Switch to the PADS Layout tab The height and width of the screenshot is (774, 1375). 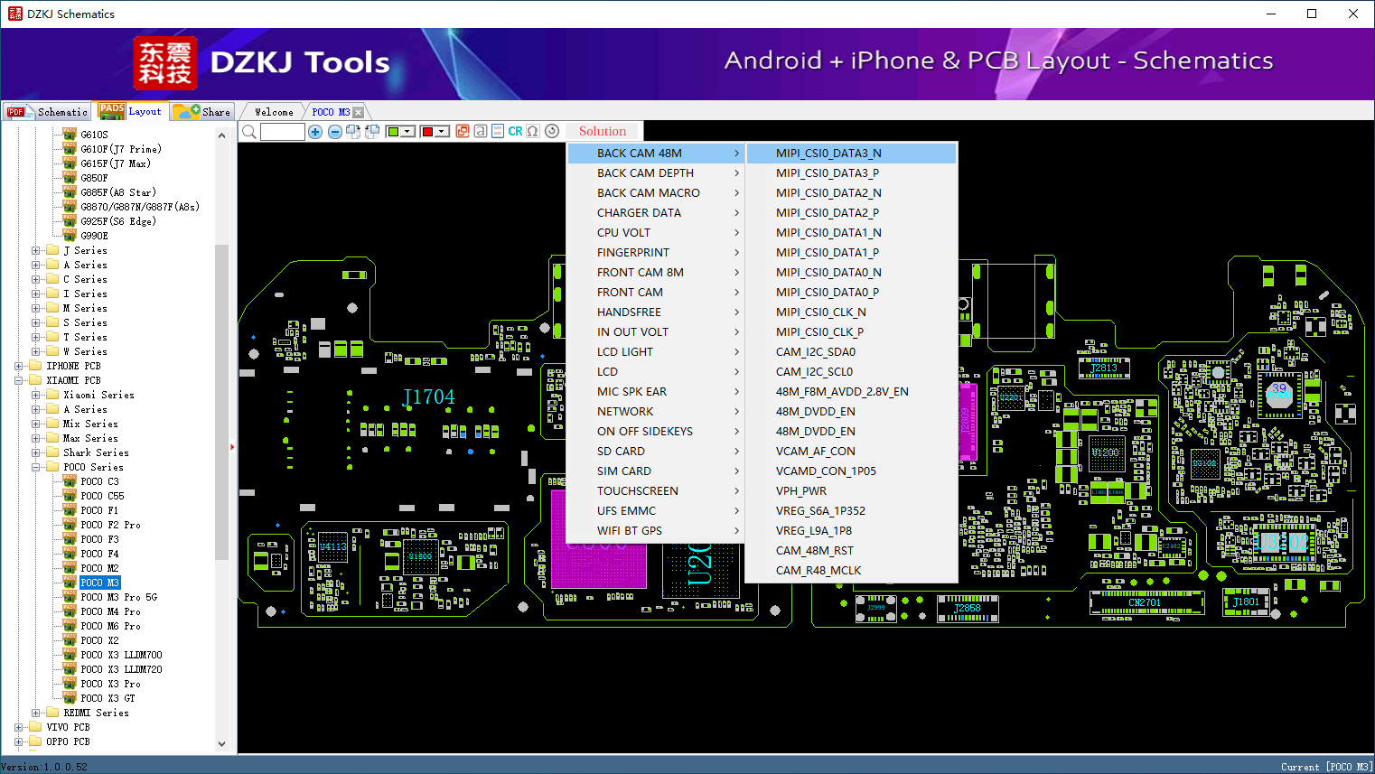tap(130, 111)
